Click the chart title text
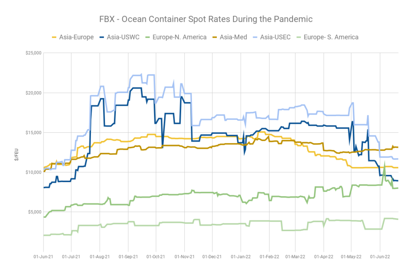Viewport: 412px width, 273px height. (x=206, y=19)
